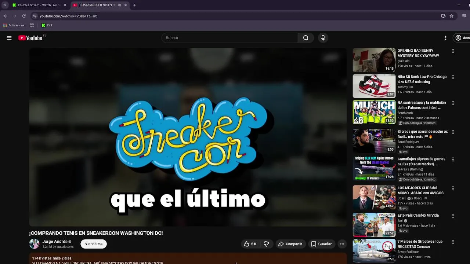This screenshot has height=264, width=470.
Task: Save video with Guardar button
Action: click(321, 244)
